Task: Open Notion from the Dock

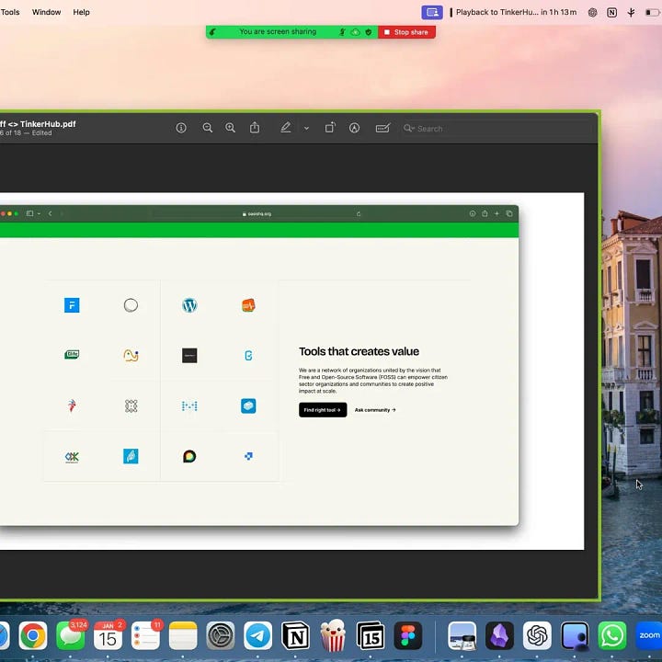Action: point(295,635)
